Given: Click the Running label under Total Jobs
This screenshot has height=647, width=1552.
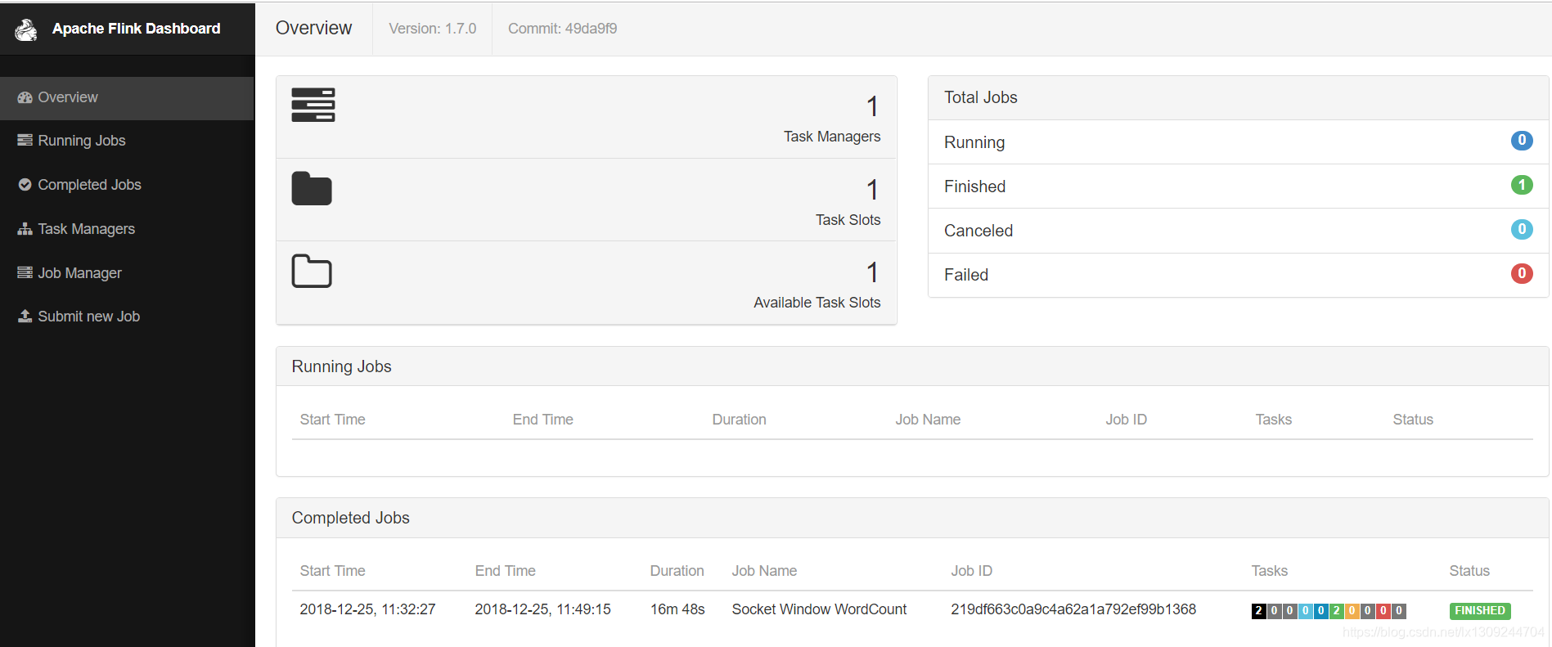Looking at the screenshot, I should tap(974, 142).
